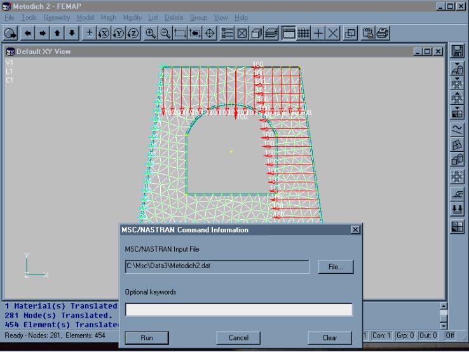The height and width of the screenshot is (352, 469).
Task: Click the surface patch sidebar icon
Action: (457, 145)
